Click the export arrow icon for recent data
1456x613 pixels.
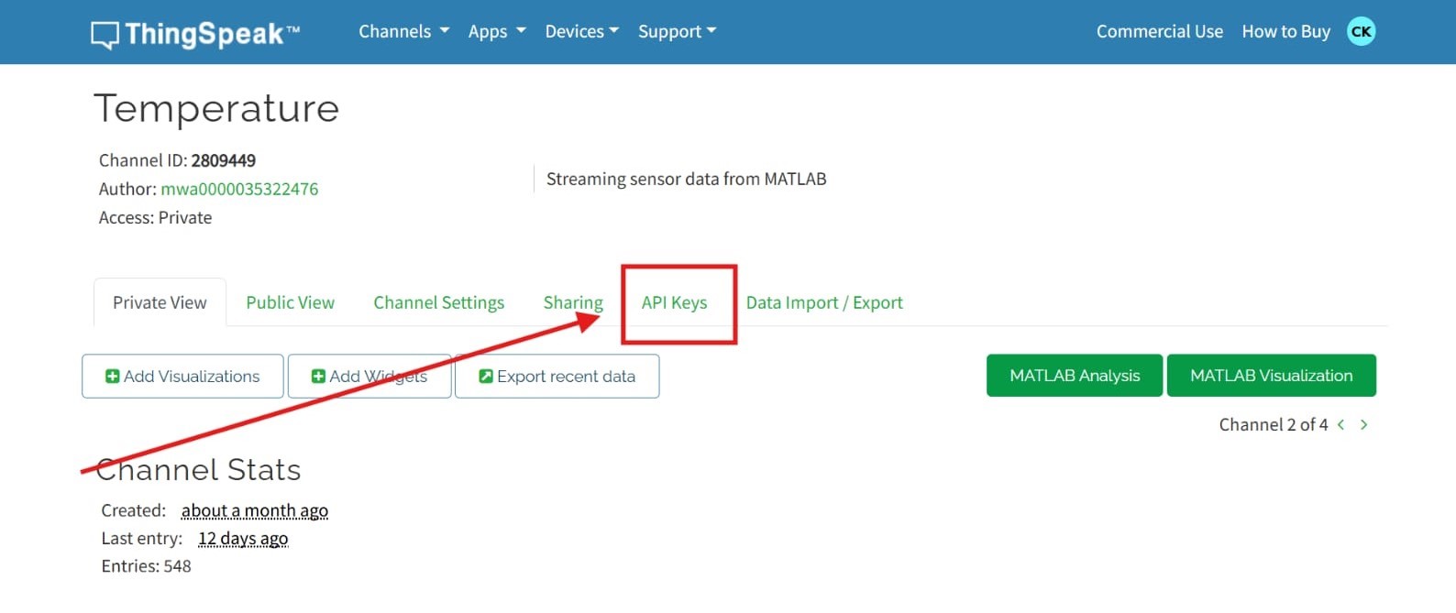(x=486, y=377)
